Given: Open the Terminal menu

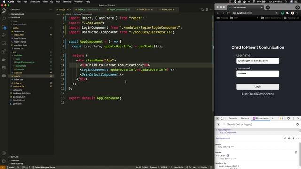Looking at the screenshot, I should tap(67, 2).
